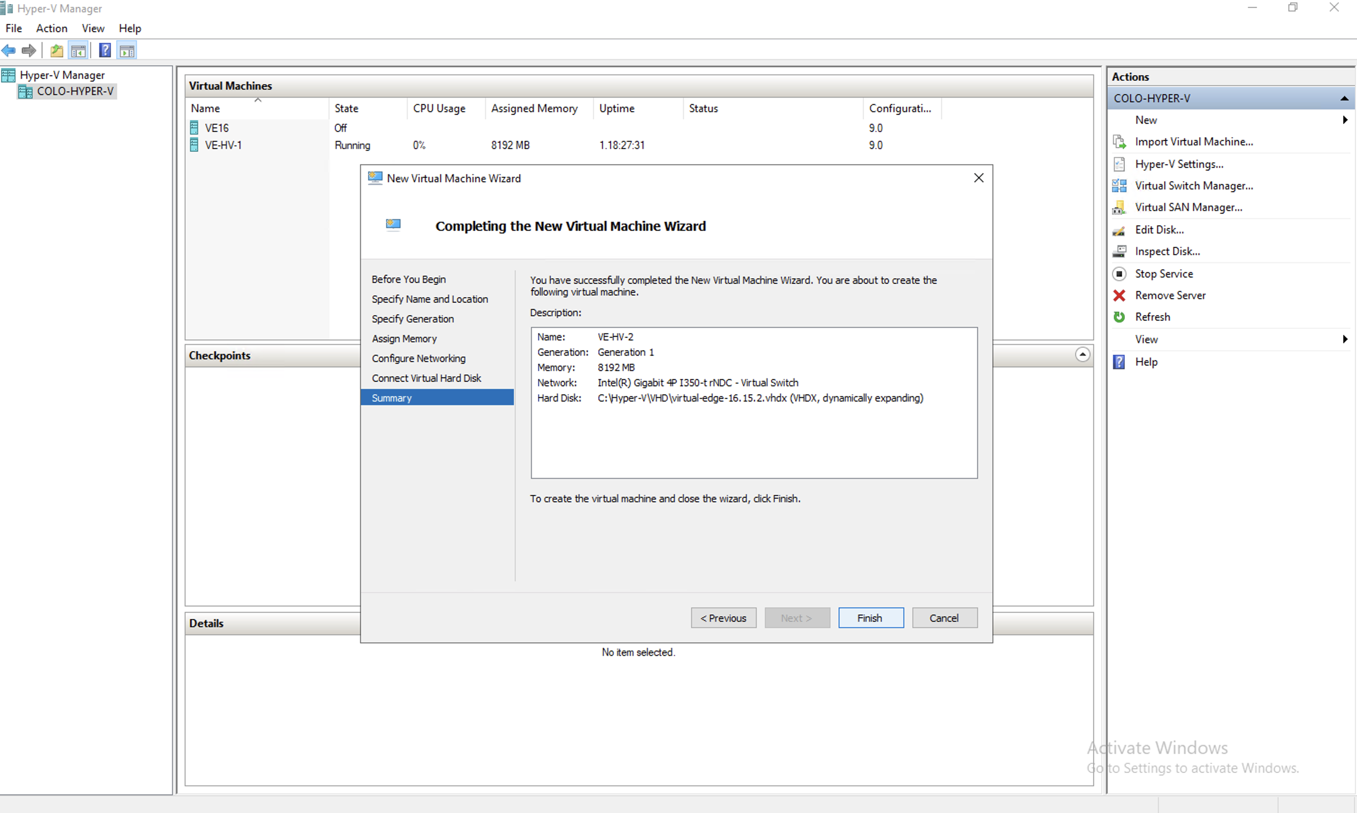Open the File menu
This screenshot has height=813, width=1357.
pos(13,28)
